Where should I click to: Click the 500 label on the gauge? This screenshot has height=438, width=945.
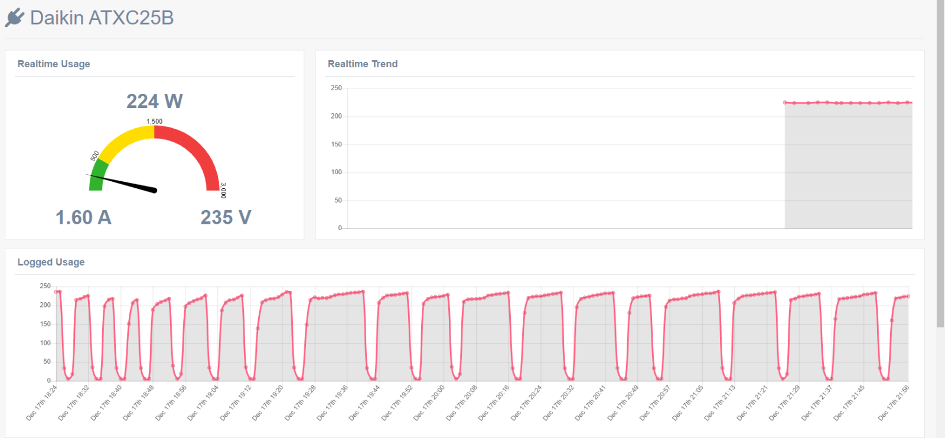94,156
